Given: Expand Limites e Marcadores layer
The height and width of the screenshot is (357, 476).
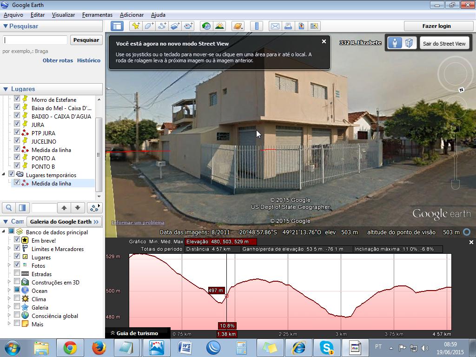Looking at the screenshot, I should (9, 248).
